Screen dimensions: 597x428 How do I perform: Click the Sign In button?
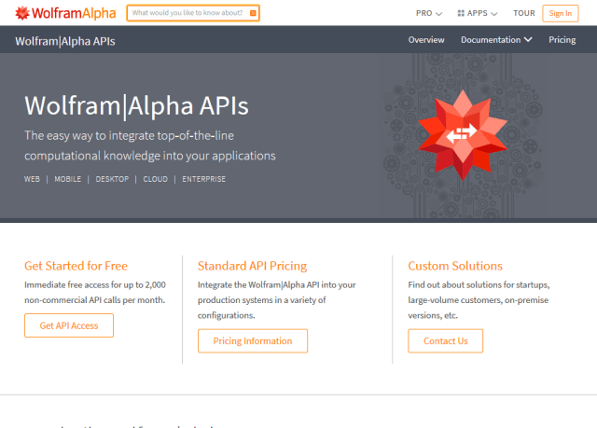pyautogui.click(x=561, y=13)
